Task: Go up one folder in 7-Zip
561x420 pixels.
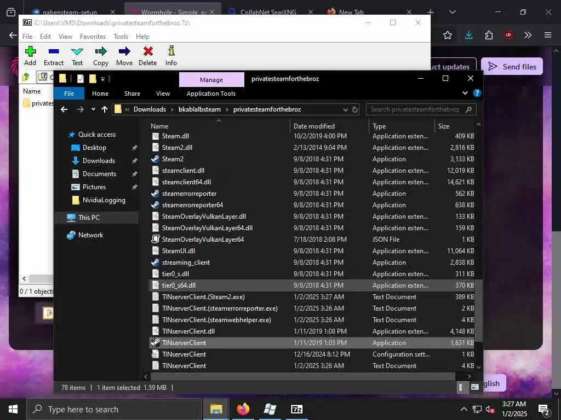Action: click(26, 77)
